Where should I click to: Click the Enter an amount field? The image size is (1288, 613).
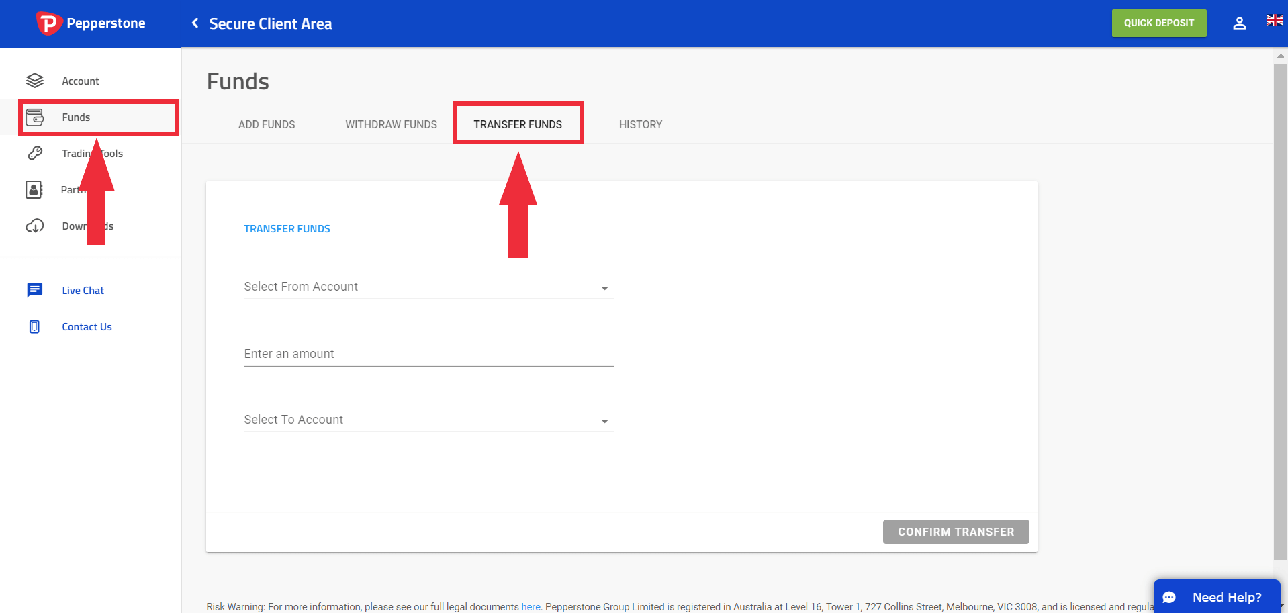(429, 354)
